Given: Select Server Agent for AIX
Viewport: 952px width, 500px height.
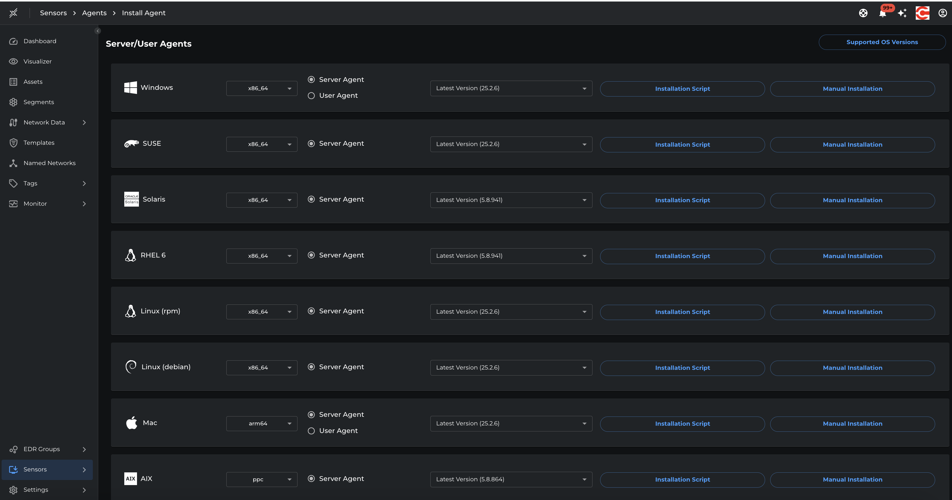Looking at the screenshot, I should pyautogui.click(x=311, y=479).
